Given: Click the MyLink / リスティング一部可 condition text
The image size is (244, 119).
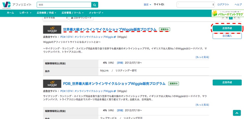Looking at the screenshot, I should click(118, 71).
